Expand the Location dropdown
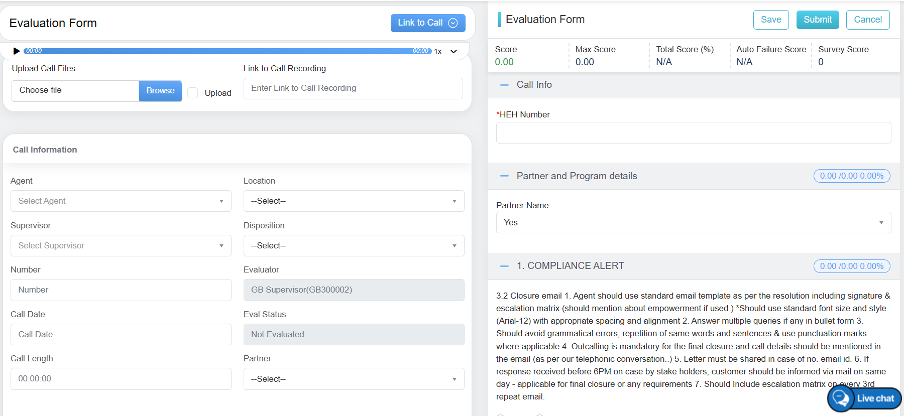Viewport: 904px width, 416px height. tap(354, 201)
